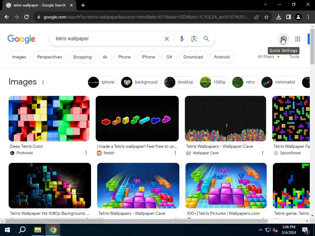Go back to the previous page
This screenshot has width=315, height=236.
click(7, 17)
